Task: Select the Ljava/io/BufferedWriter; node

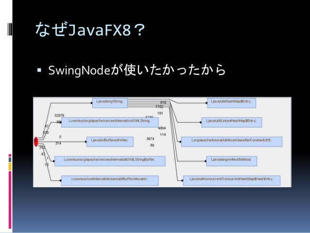Action: (x=110, y=142)
